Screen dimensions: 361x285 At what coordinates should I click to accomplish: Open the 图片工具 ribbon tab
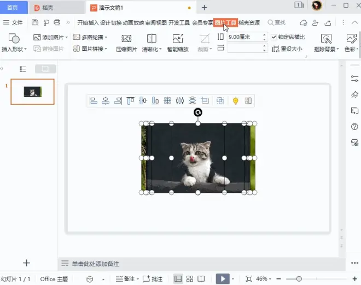click(x=225, y=22)
